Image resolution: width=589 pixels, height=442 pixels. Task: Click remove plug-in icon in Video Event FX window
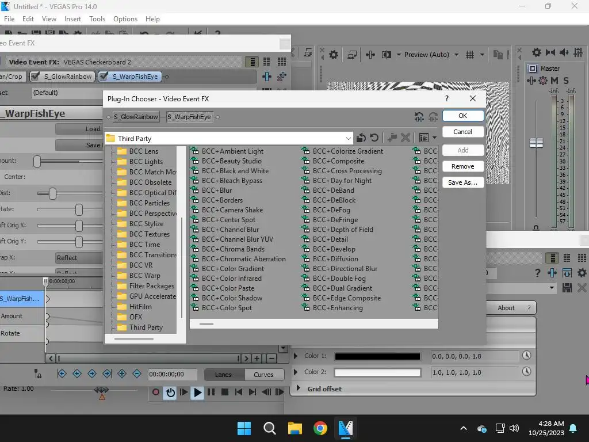coord(282,77)
